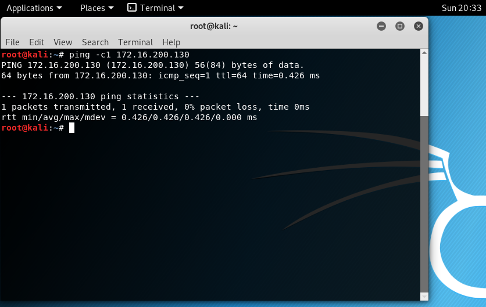Click the terminal icon in top bar

(x=132, y=8)
